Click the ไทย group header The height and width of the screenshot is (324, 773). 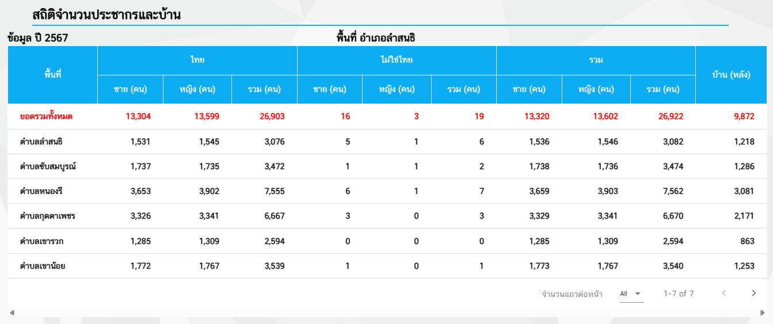[197, 60]
